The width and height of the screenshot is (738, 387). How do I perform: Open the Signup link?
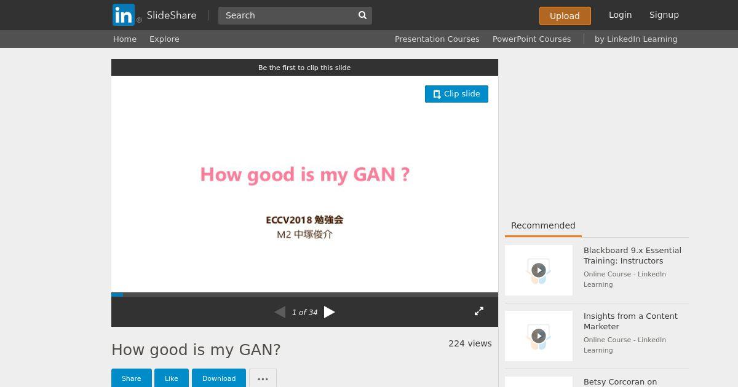(x=664, y=15)
